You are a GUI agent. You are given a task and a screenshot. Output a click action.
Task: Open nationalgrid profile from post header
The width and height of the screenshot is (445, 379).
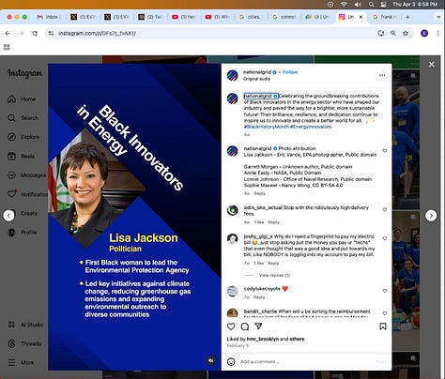coord(257,72)
